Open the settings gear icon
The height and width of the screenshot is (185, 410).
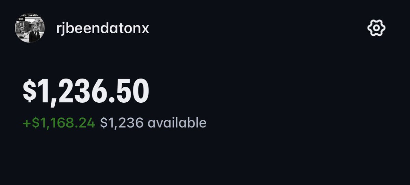(377, 28)
